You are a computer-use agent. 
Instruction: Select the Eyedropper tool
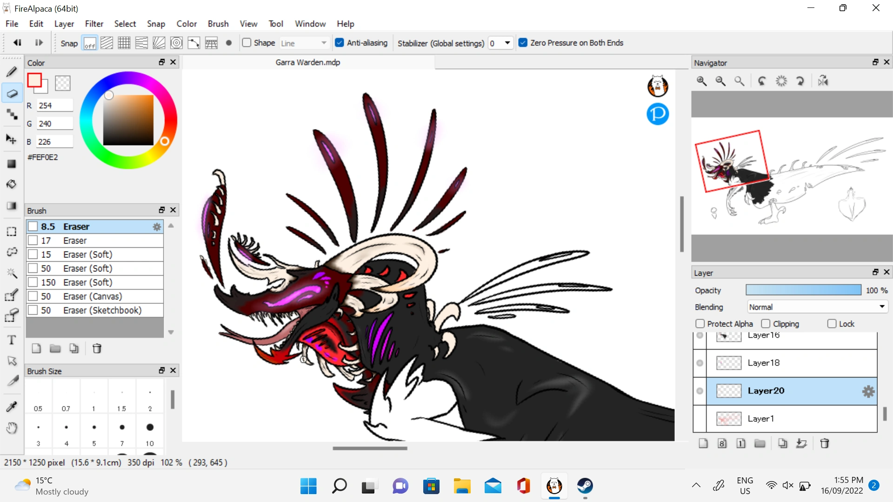tap(12, 406)
